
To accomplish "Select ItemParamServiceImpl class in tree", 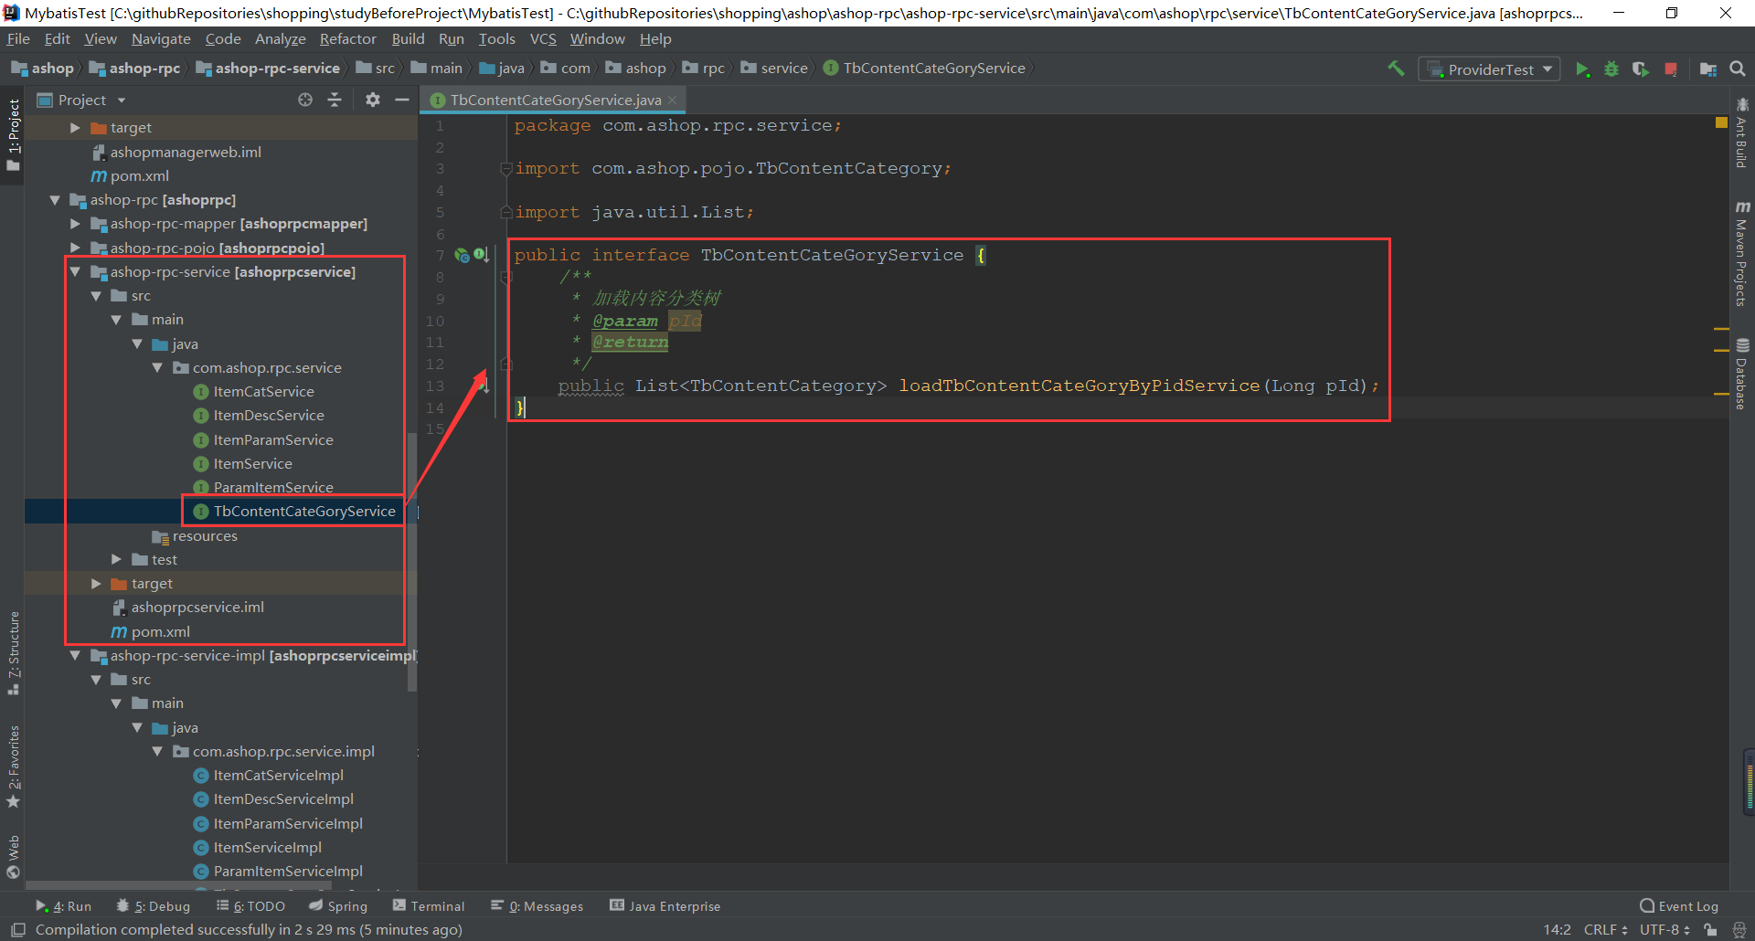I will pyautogui.click(x=288, y=824).
